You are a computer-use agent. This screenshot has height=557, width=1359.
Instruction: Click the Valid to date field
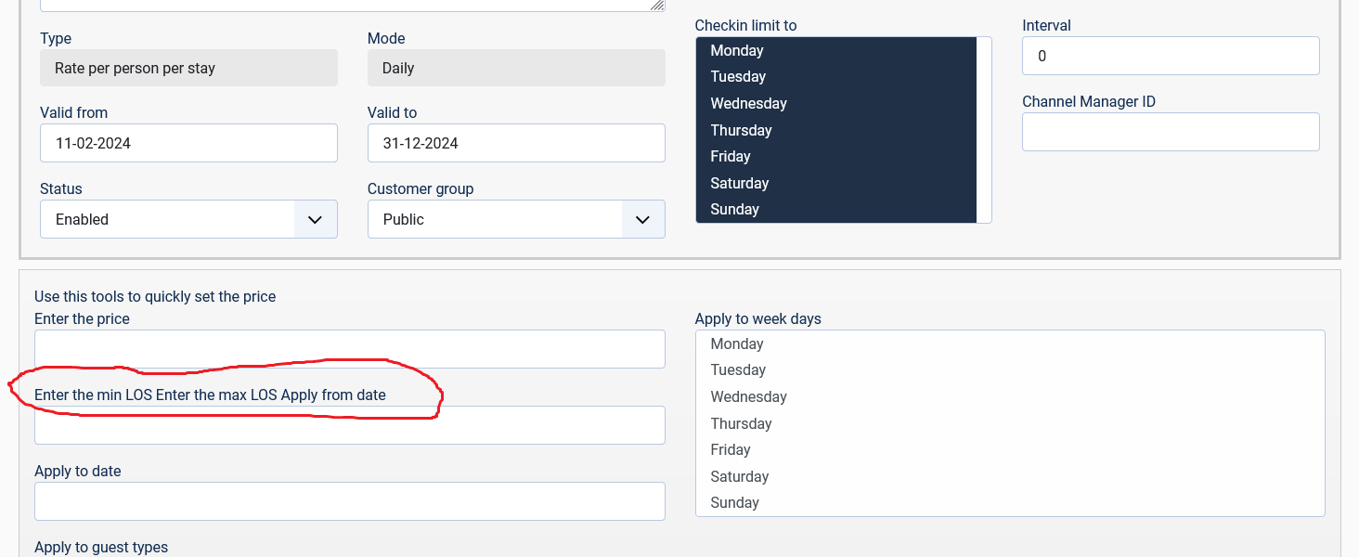coord(516,143)
